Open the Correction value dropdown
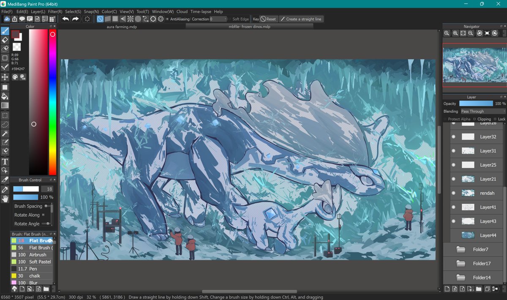Viewport: 507px width, 300px height. pos(224,19)
